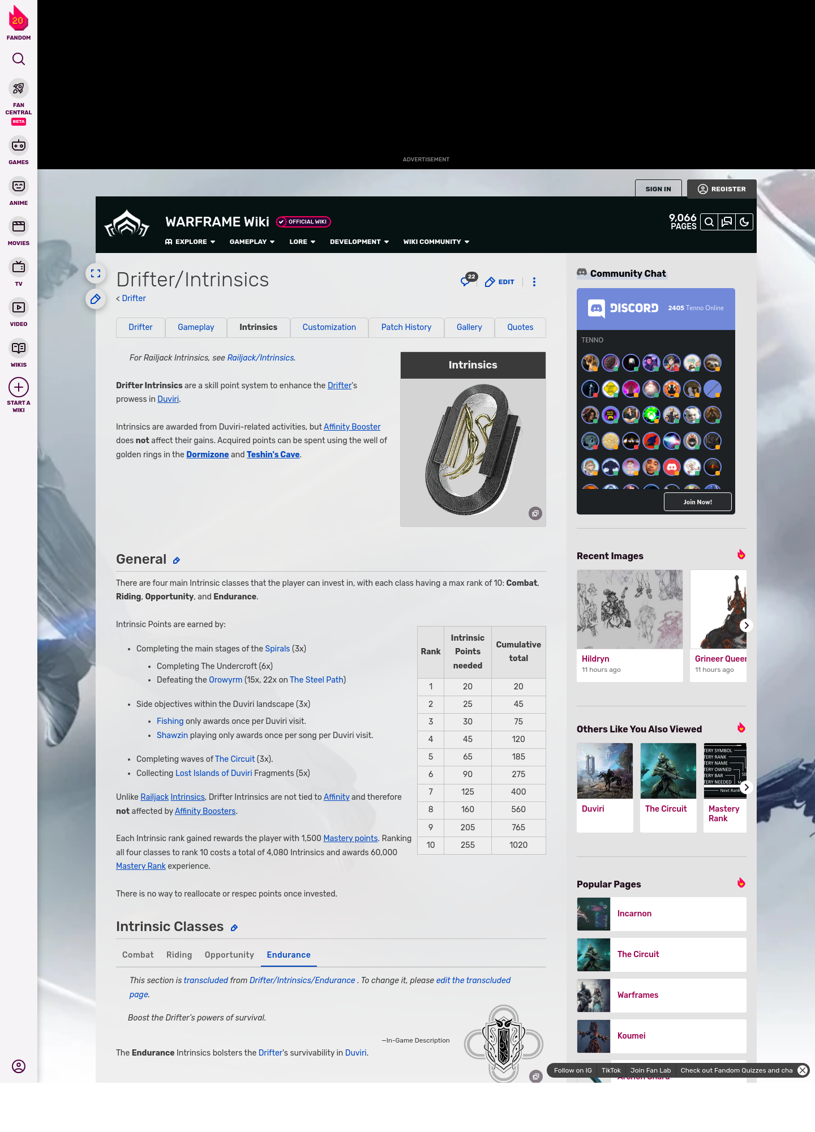
Task: Open the Video play icon
Action: [x=19, y=307]
